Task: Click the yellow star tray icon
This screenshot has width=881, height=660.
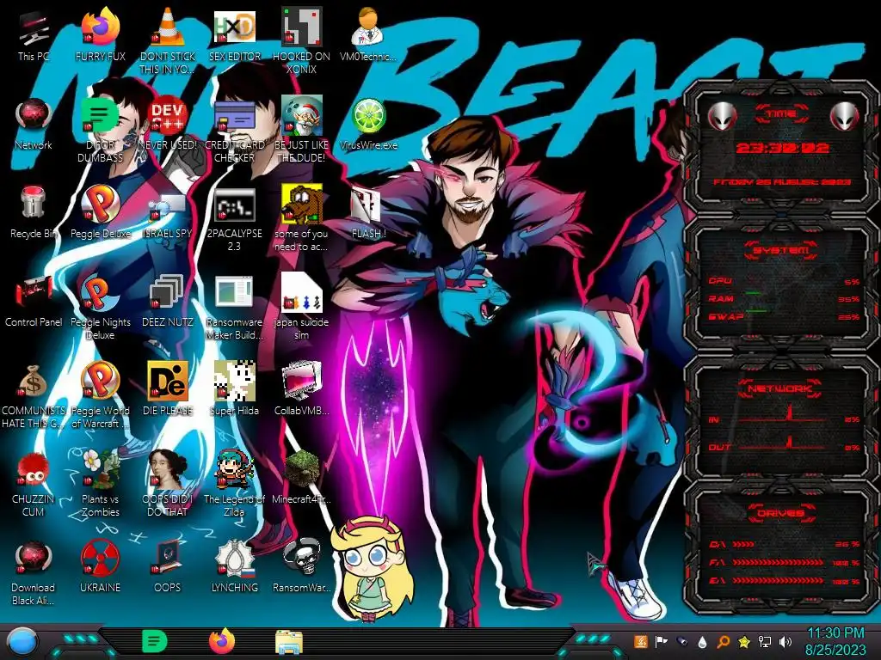Action: coord(744,642)
